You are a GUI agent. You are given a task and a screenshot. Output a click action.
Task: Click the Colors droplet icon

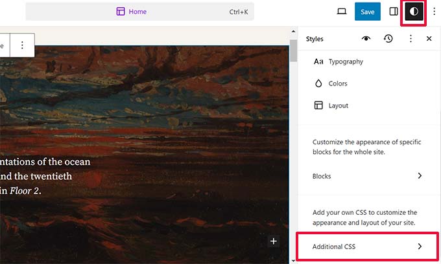pyautogui.click(x=318, y=83)
